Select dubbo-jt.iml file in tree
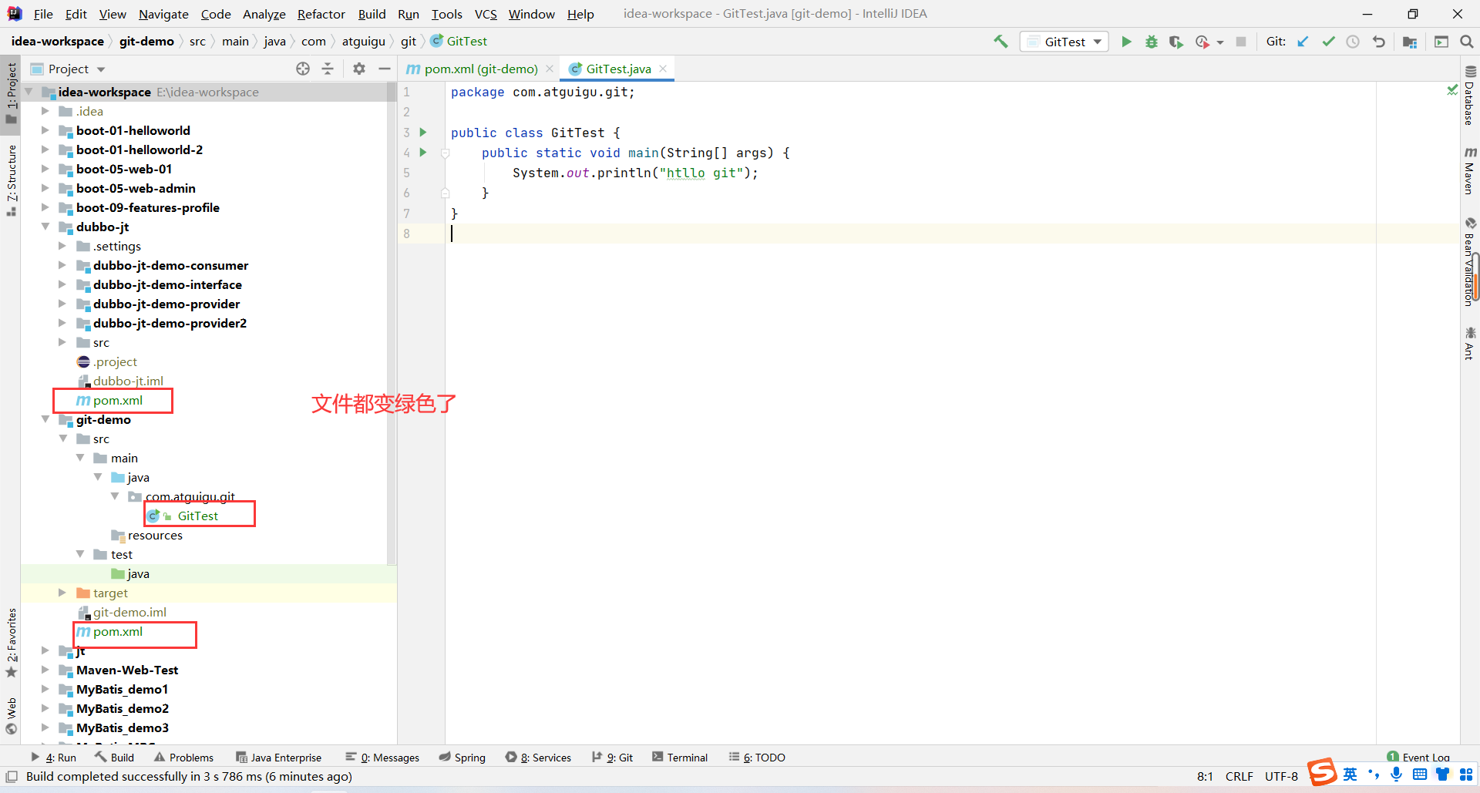1480x793 pixels. click(x=128, y=381)
